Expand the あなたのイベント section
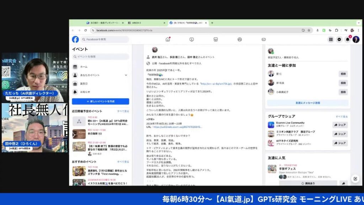Image resolution: width=364 pixels, height=205 pixels. 125,75
